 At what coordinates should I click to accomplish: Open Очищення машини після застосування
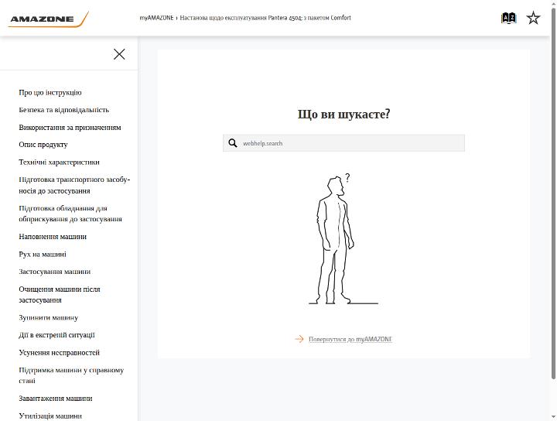coord(60,295)
